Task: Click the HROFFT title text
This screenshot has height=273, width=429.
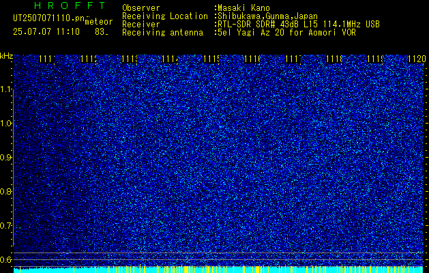Action: [70, 5]
